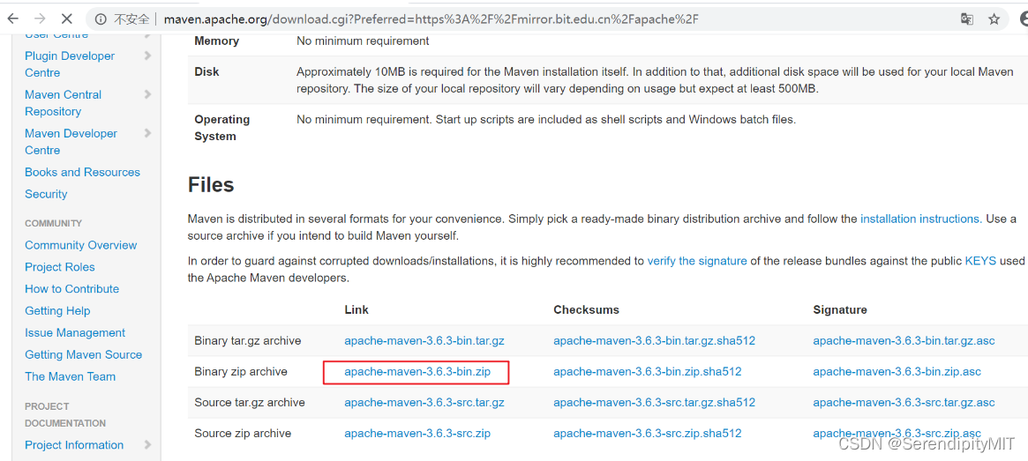The height and width of the screenshot is (461, 1028).
Task: Follow the installation instructions link
Action: (x=921, y=219)
